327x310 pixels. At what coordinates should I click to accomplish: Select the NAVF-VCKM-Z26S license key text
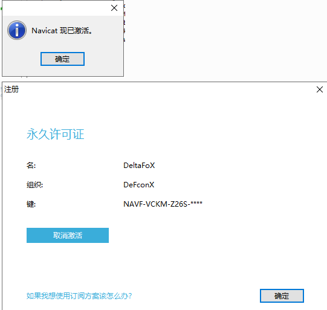point(155,204)
